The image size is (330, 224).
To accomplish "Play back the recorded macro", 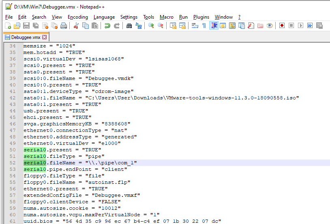I will (x=301, y=26).
